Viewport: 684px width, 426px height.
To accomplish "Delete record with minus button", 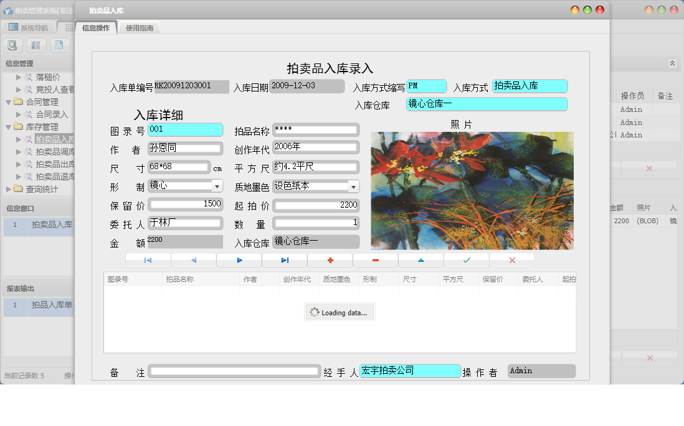I will (x=376, y=261).
